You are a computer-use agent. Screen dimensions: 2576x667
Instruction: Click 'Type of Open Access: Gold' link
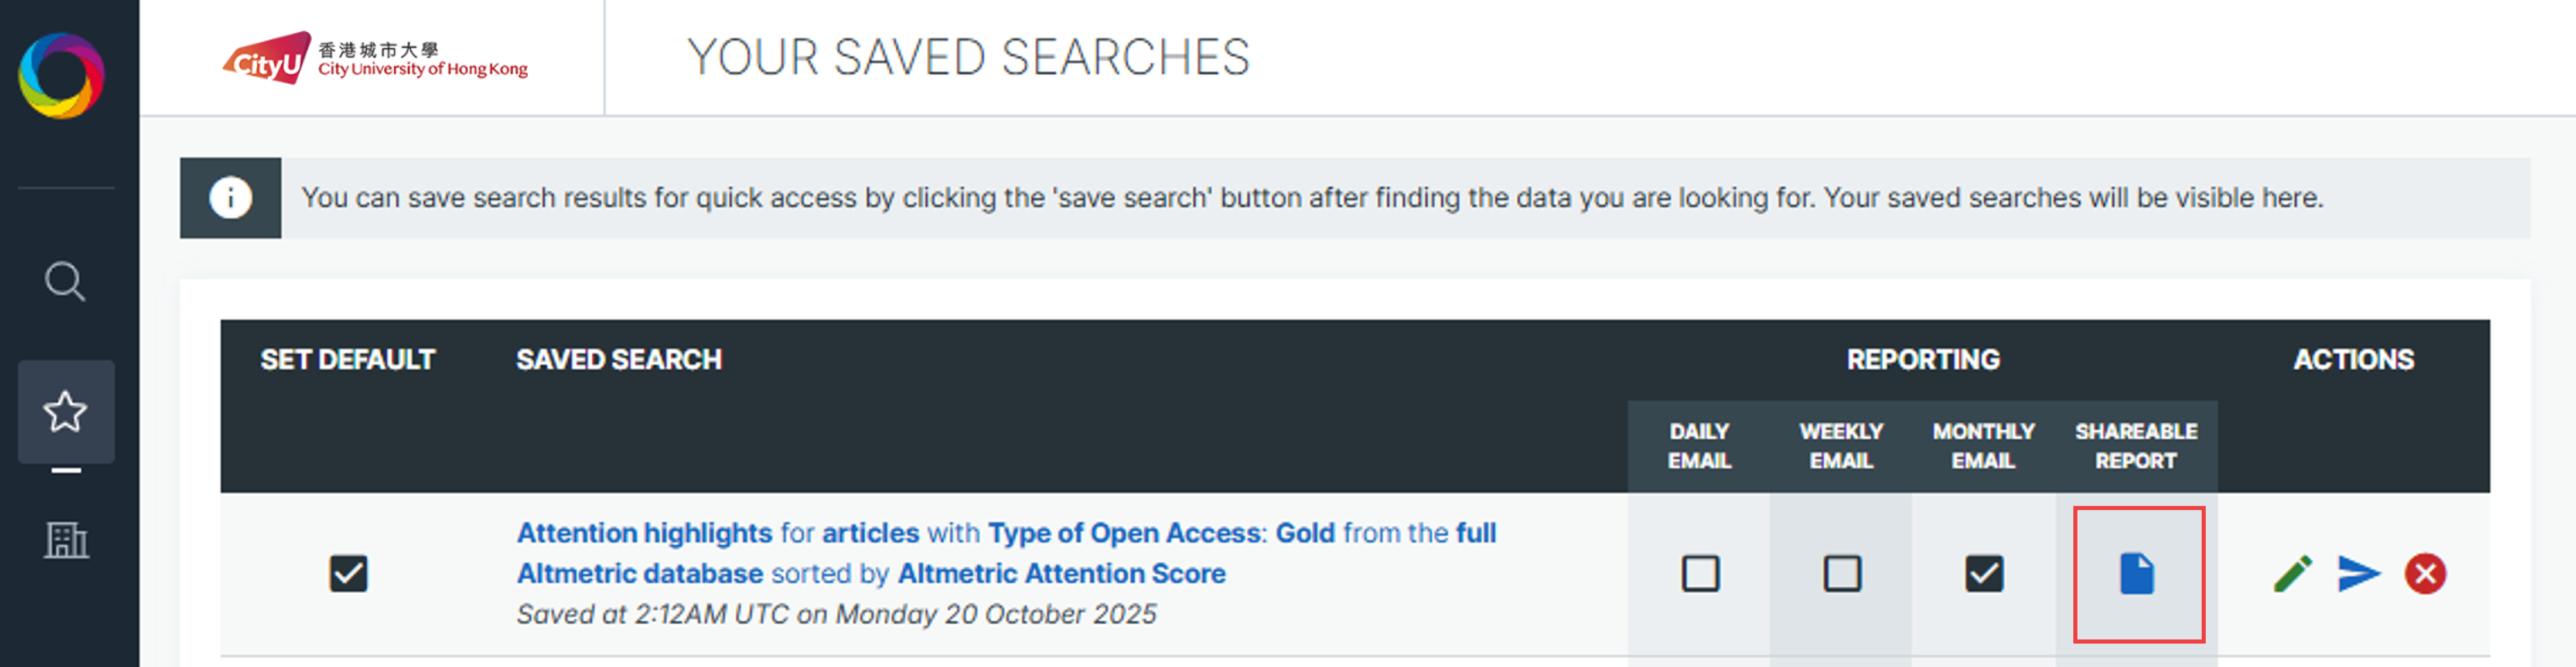1161,533
